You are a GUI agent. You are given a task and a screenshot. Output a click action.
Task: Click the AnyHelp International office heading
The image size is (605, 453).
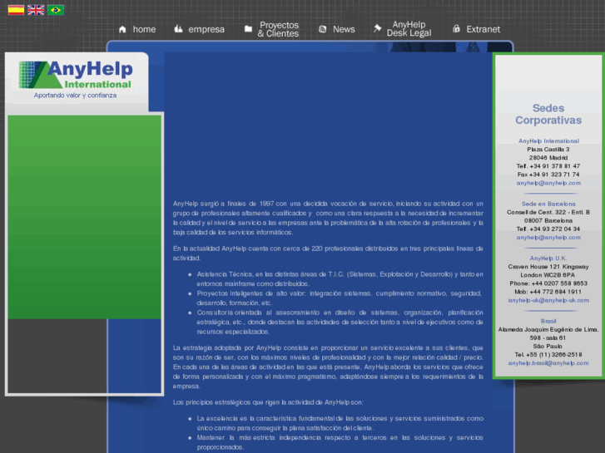[548, 141]
